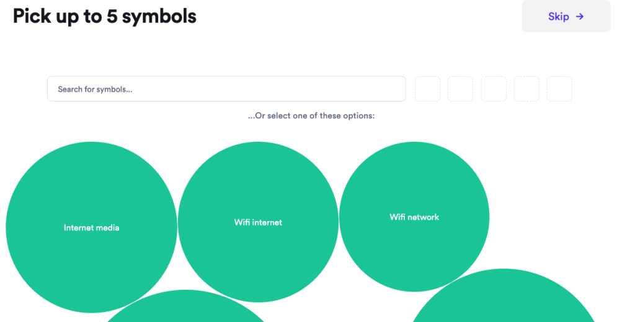Click the 'Pick up to 5 symbols' heading

[x=105, y=16]
